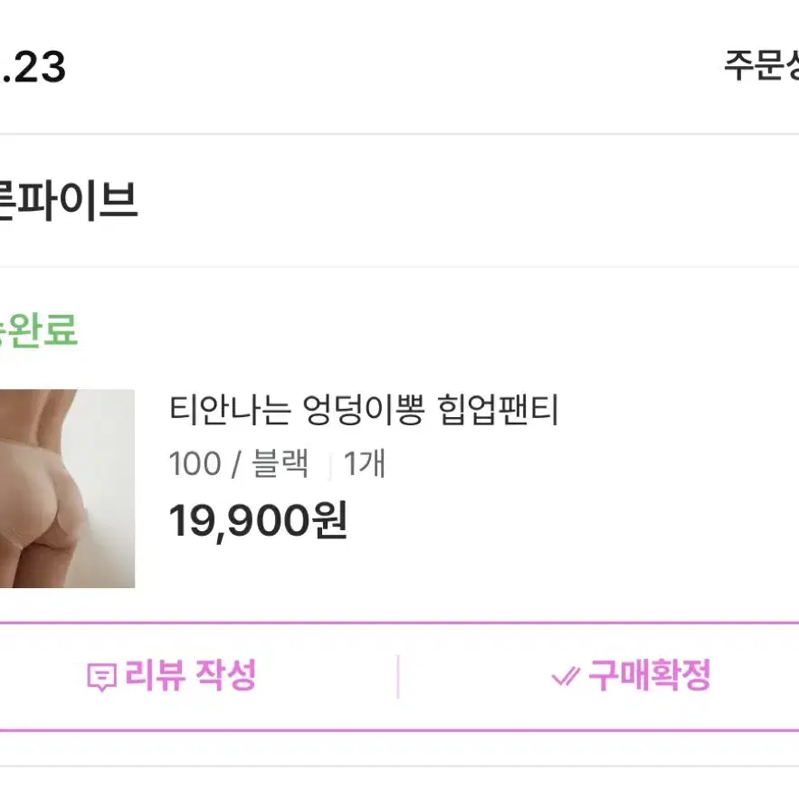Click the 100 / 블랙 option text
Viewport: 799px width, 799px height.
pos(239,463)
